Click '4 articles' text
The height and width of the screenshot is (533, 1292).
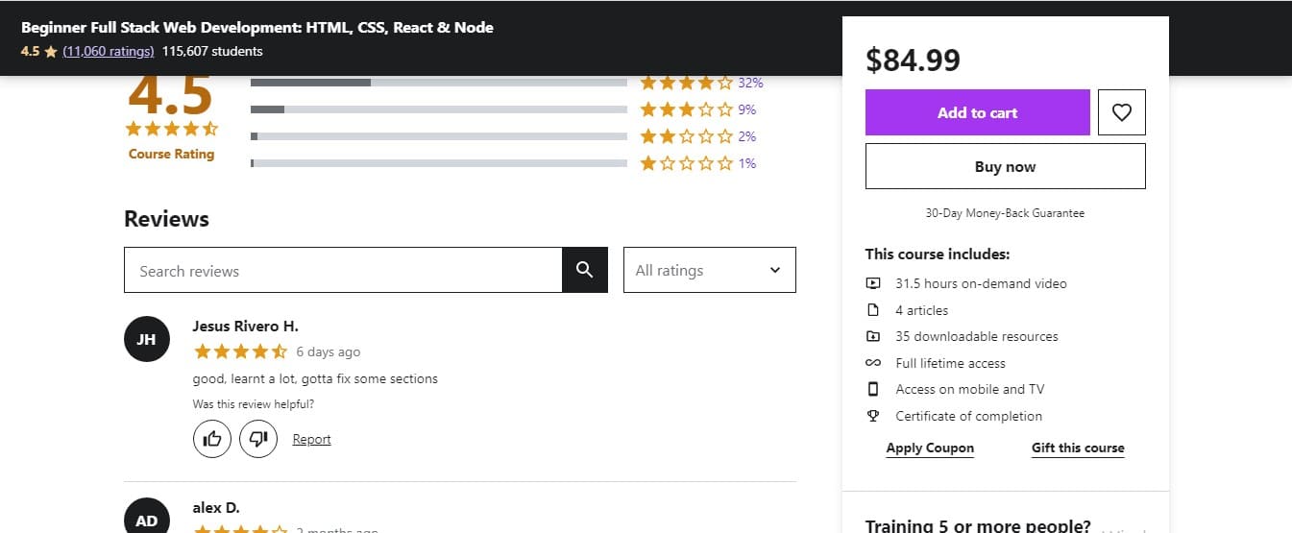pos(921,310)
